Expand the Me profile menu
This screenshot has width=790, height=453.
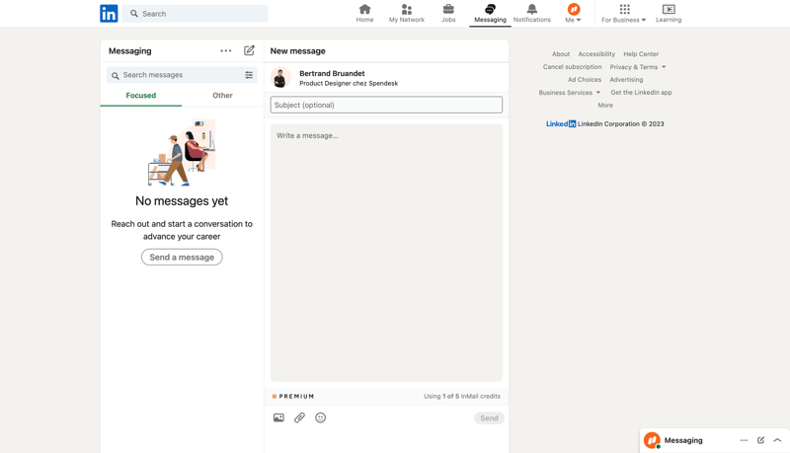coord(574,14)
